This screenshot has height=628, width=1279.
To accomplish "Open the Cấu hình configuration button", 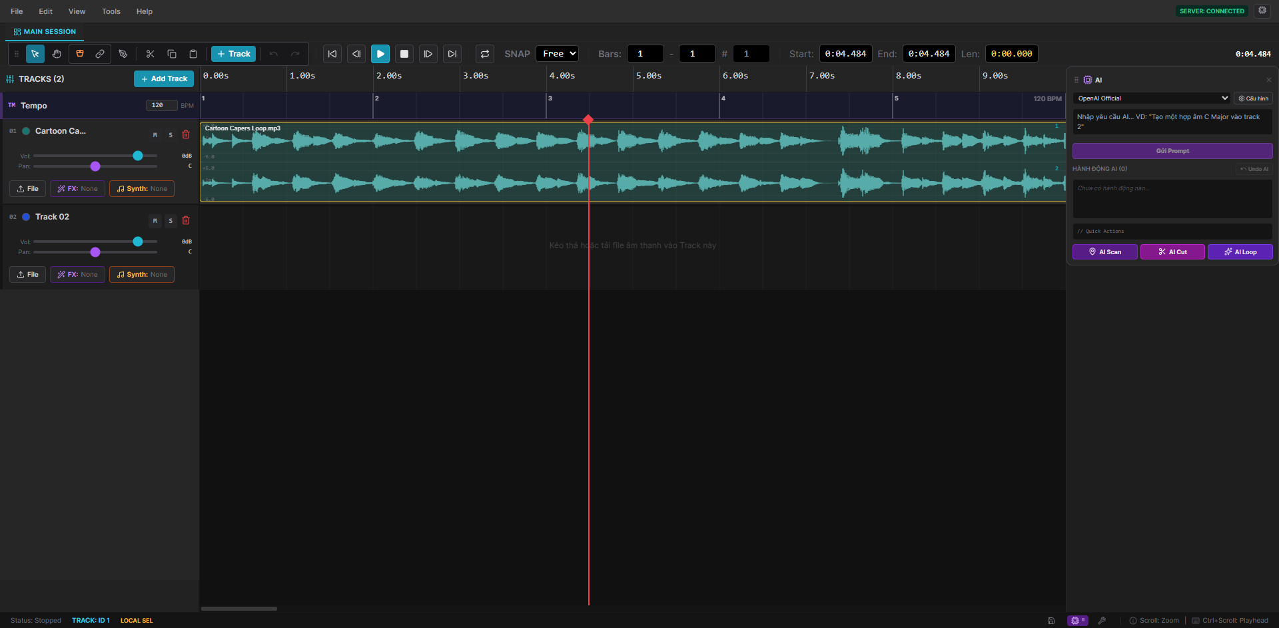I will pyautogui.click(x=1253, y=98).
